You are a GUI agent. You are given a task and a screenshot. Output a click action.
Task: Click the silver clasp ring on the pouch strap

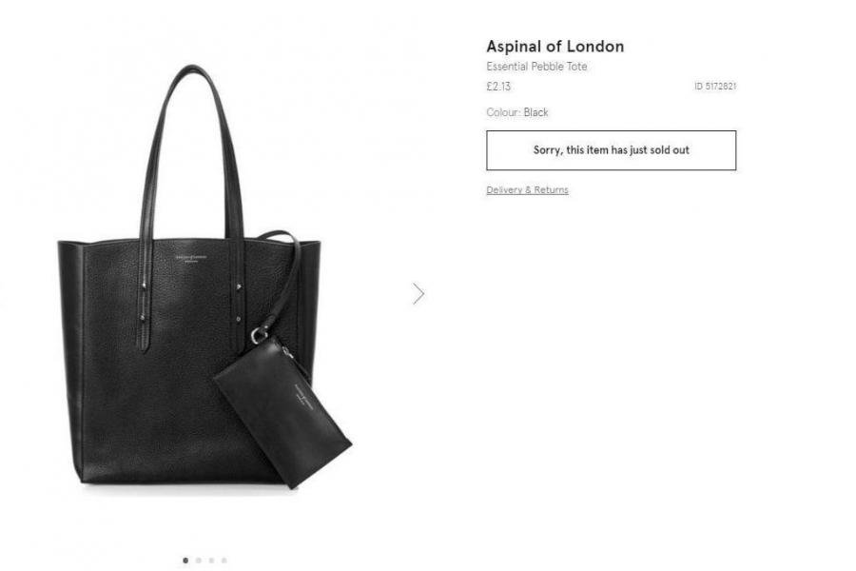pos(260,336)
